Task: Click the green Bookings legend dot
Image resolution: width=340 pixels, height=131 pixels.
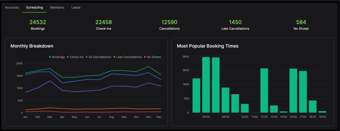Action: point(50,57)
